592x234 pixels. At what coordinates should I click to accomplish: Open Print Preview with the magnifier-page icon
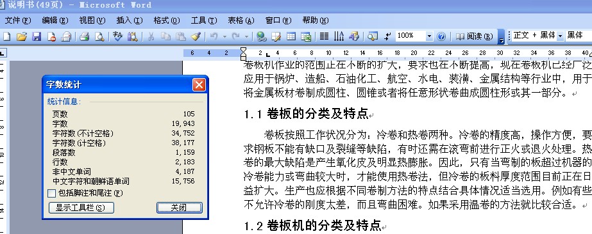(99, 36)
